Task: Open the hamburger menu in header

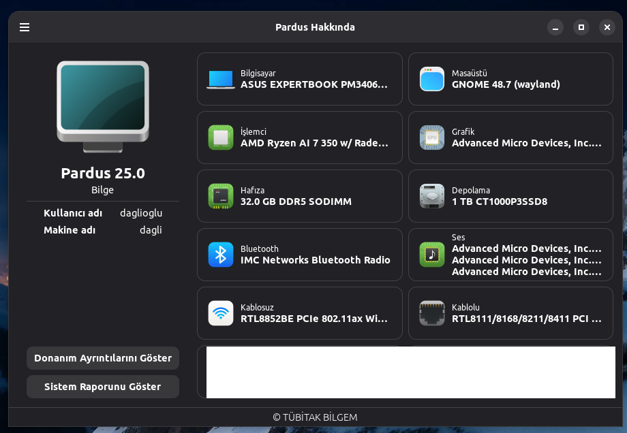Action: coord(25,27)
